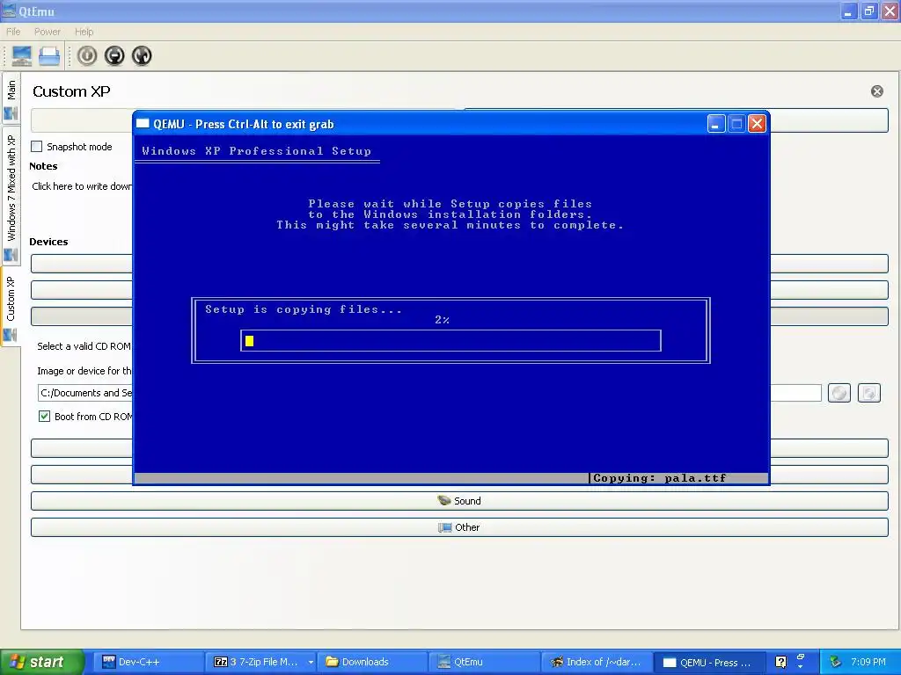Minimize the QtEmu window
The width and height of the screenshot is (901, 675).
(848, 11)
